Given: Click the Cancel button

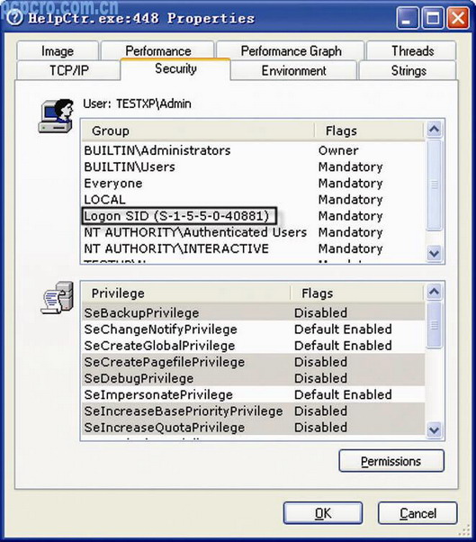Looking at the screenshot, I should [418, 513].
